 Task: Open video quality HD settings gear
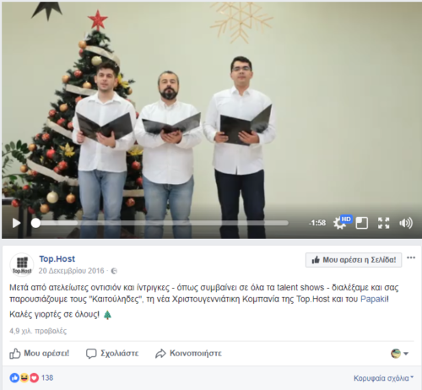(342, 223)
